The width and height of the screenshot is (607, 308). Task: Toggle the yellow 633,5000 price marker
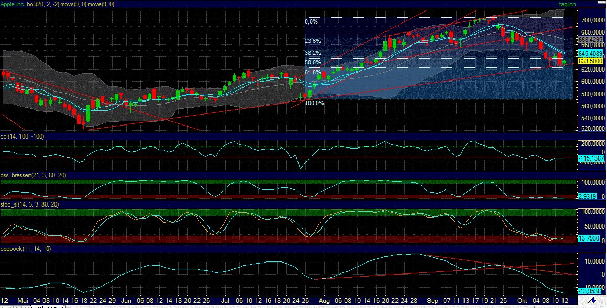coord(591,61)
